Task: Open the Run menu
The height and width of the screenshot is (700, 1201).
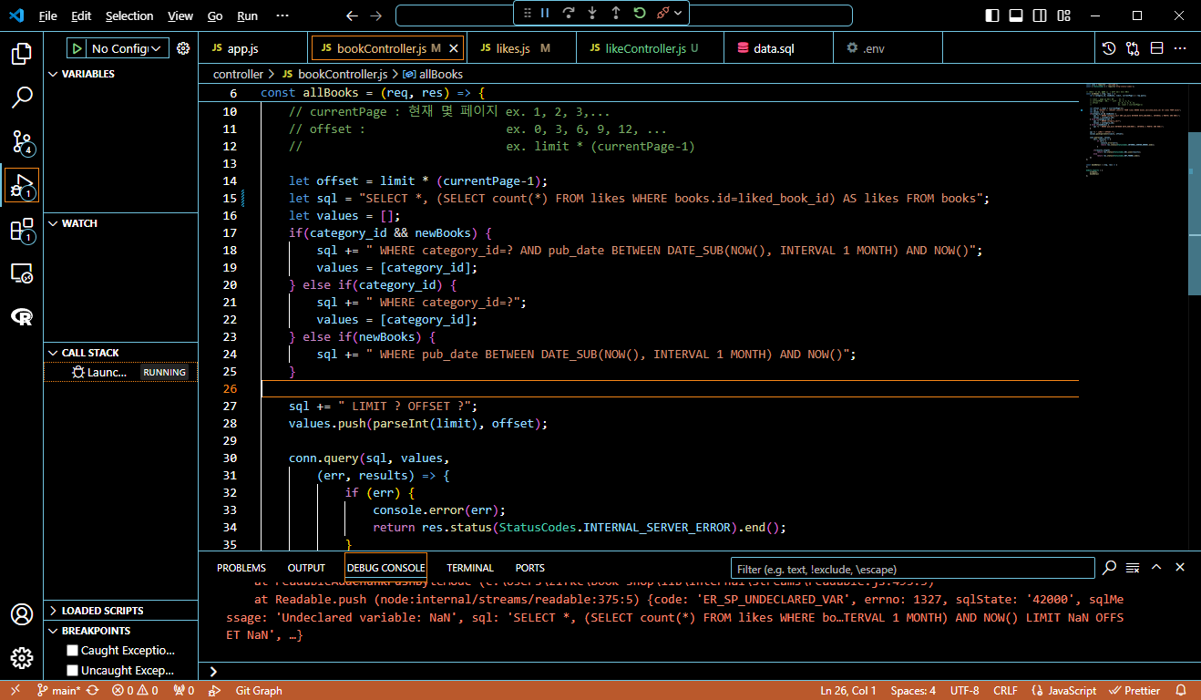Action: (x=247, y=15)
